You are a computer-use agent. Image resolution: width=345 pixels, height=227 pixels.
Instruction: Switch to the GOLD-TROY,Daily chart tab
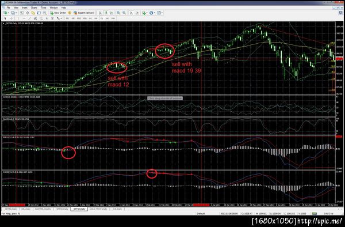tap(98, 209)
